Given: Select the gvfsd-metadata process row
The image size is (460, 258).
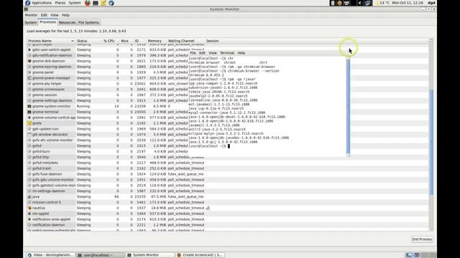Looking at the screenshot, I should point(227,163).
